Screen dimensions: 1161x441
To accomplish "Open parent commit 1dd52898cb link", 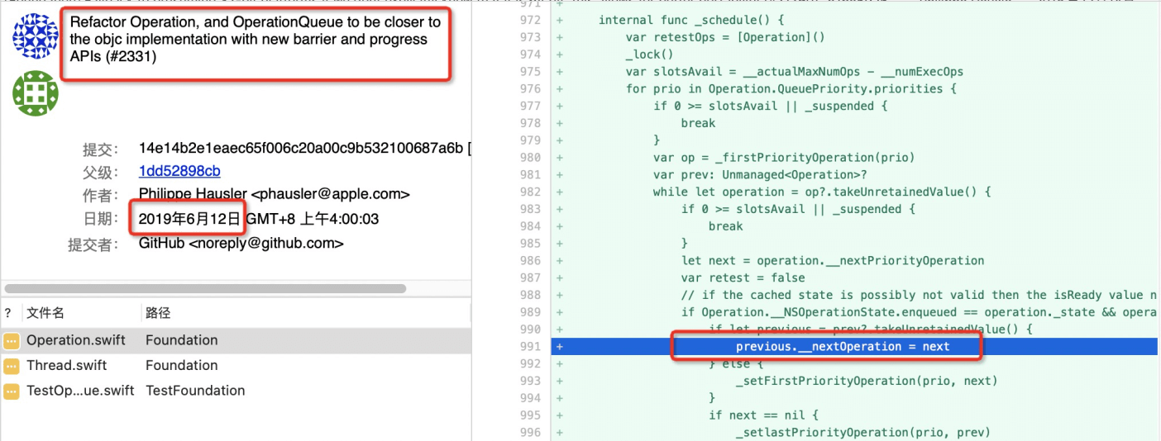I will coord(179,172).
